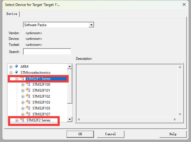
Task: Select the STM32F100 tree label
Action: pyautogui.click(x=41, y=85)
